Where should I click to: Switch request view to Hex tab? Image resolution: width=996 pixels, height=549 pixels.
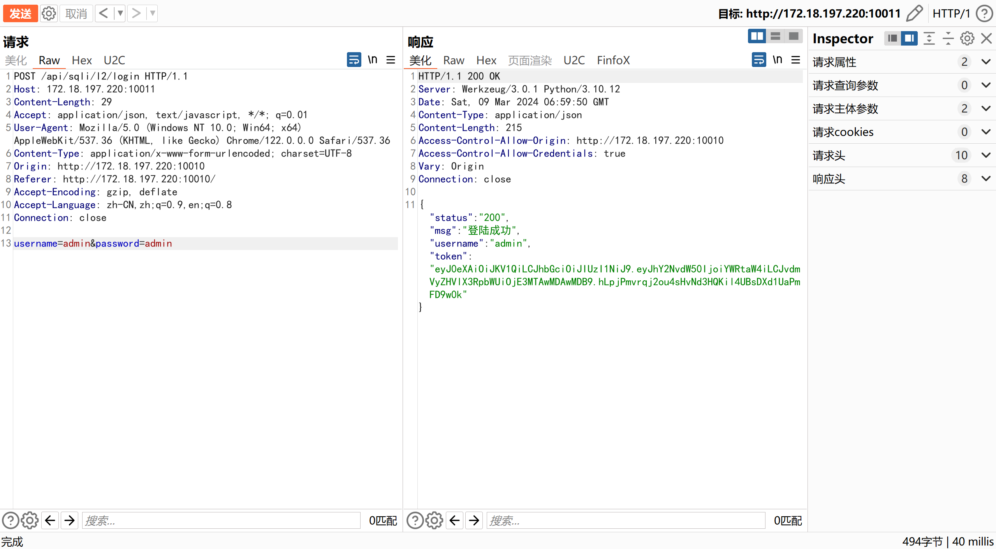82,60
